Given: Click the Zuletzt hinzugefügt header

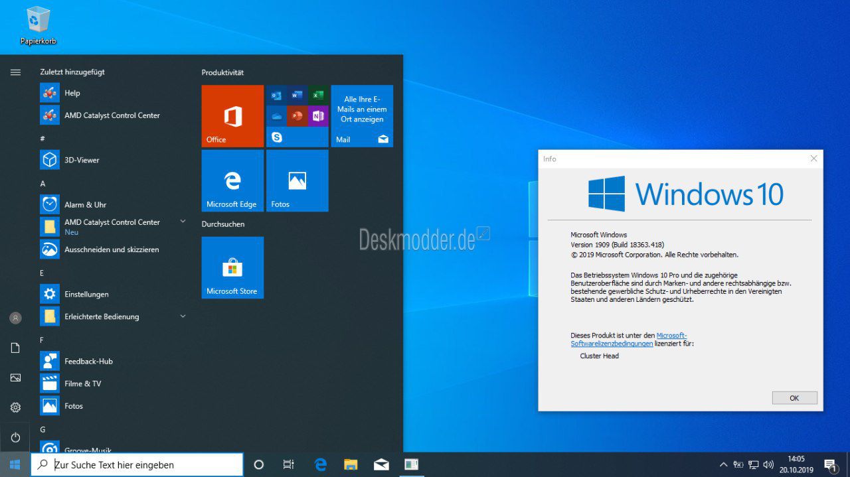Looking at the screenshot, I should 72,72.
